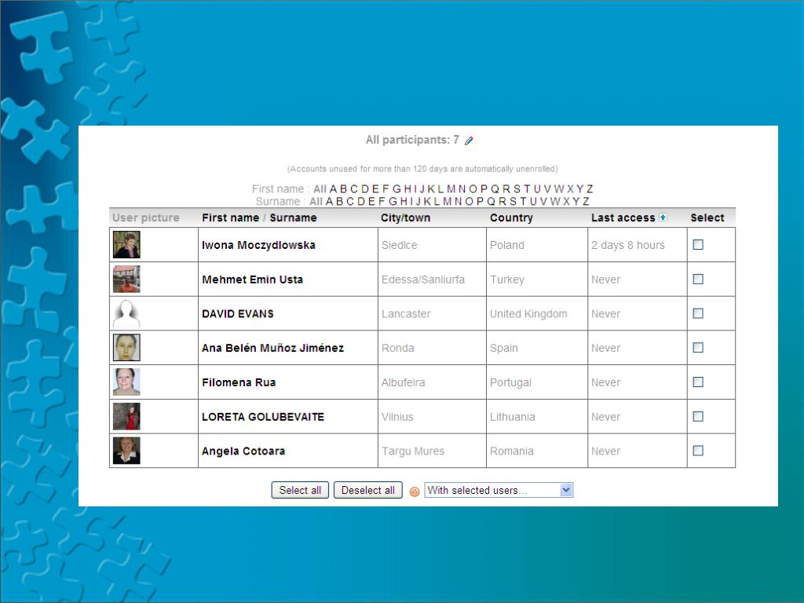Open Angela Cotoara name link

[243, 451]
